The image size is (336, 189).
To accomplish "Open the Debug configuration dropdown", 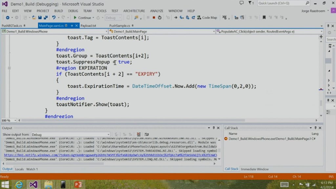I will coord(113,18).
